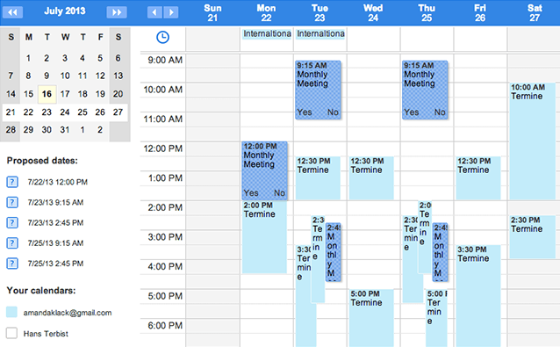Click question mark icon for 7/25/13 2:45 PM
The height and width of the screenshot is (347, 560).
click(x=12, y=264)
